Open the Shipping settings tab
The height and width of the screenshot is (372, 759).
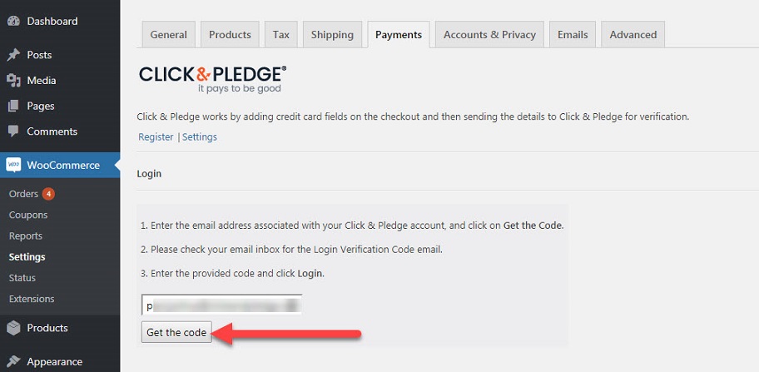332,35
